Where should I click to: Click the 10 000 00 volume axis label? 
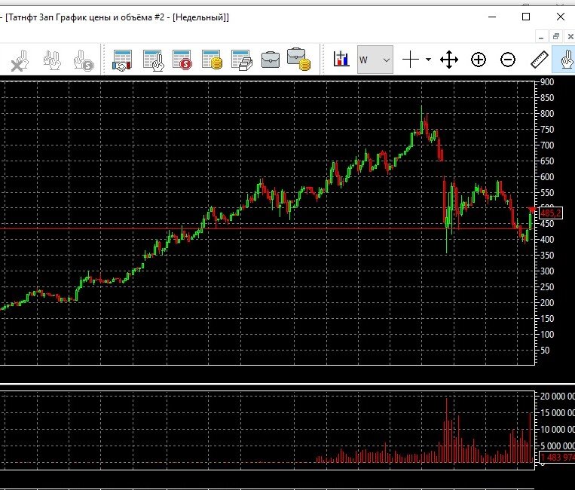(x=557, y=430)
